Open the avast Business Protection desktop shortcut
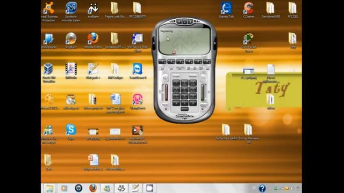 tap(49, 11)
